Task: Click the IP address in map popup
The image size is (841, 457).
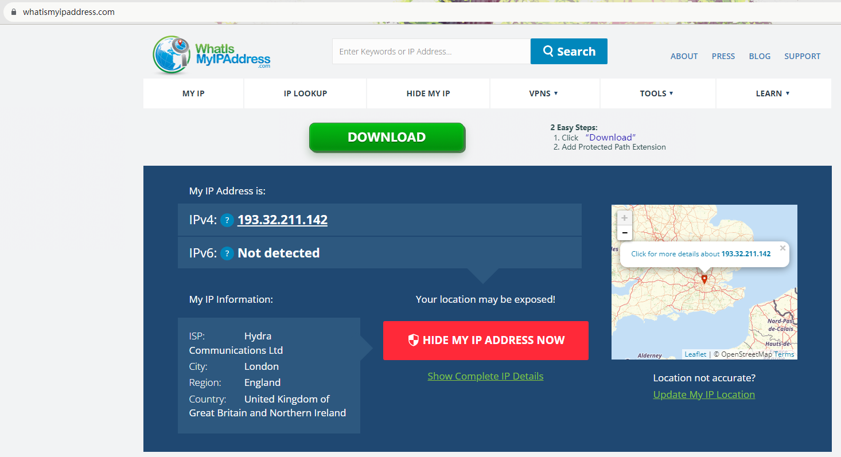Action: click(x=746, y=253)
